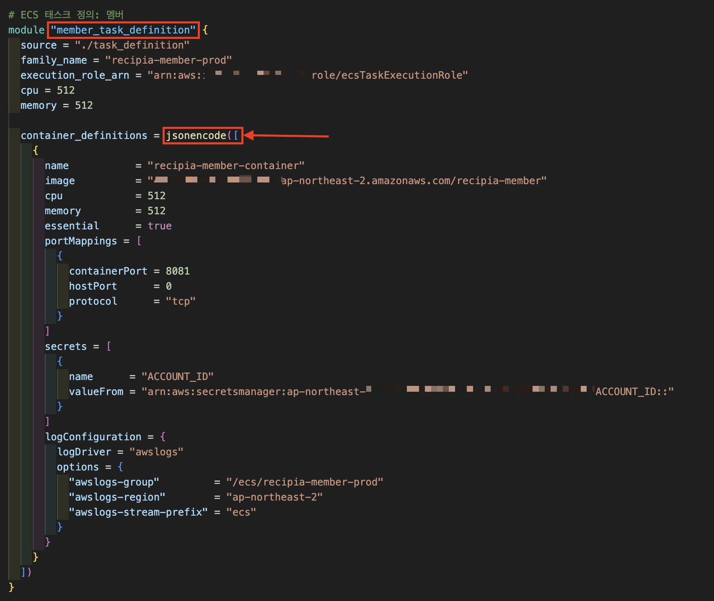Viewport: 714px width, 601px height.
Task: Click the "image" key in container definition
Action: coord(60,180)
